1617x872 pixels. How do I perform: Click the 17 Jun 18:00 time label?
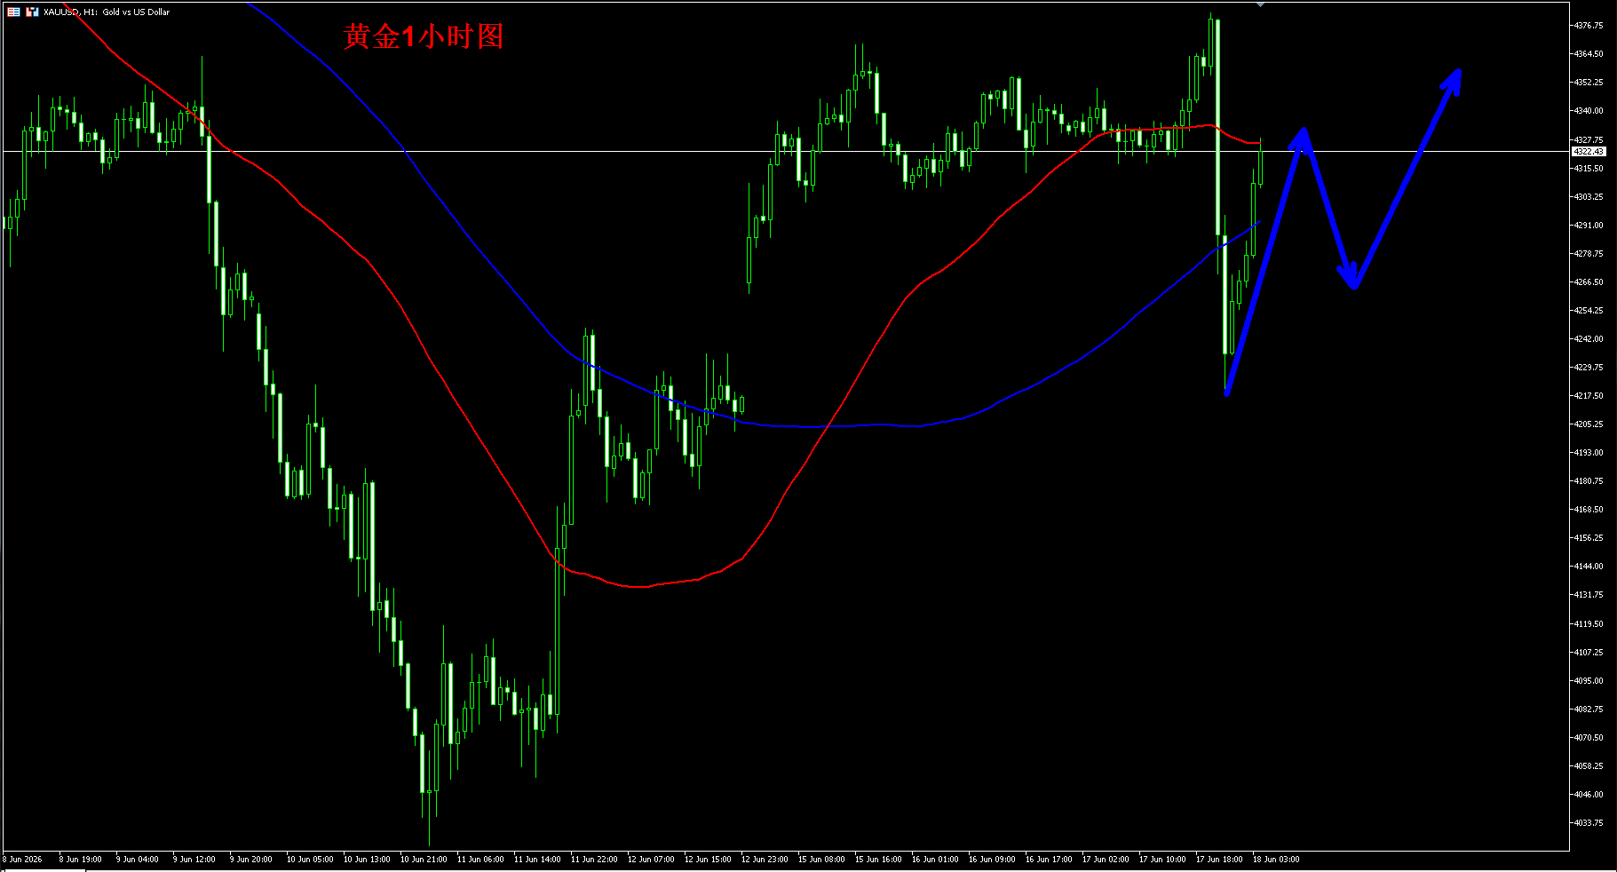[x=1219, y=860]
